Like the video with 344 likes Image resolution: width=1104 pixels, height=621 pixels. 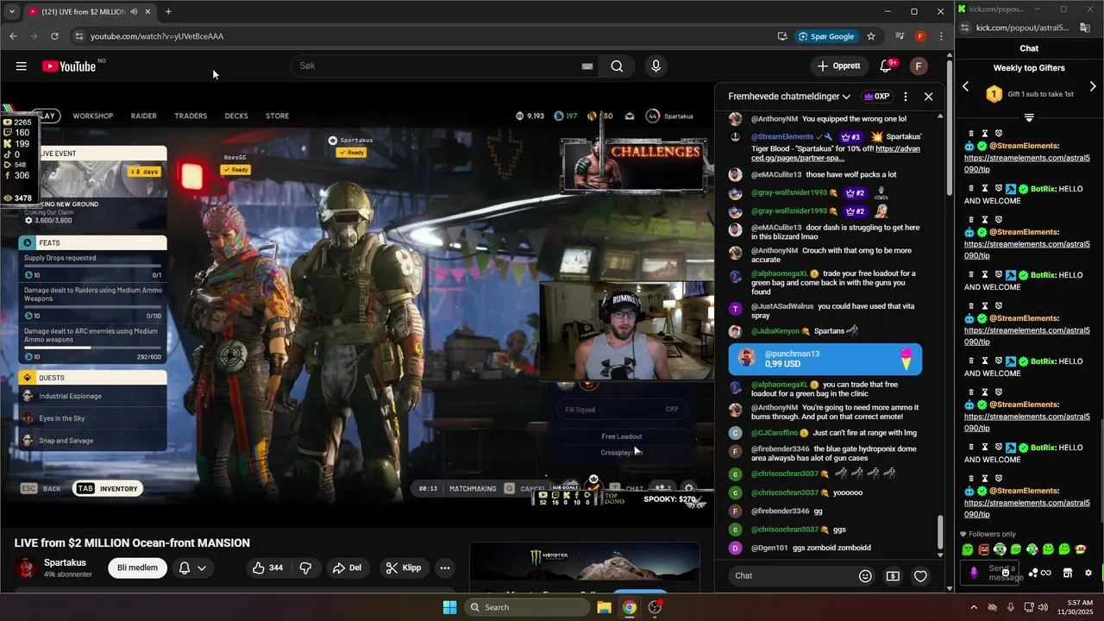coord(267,568)
